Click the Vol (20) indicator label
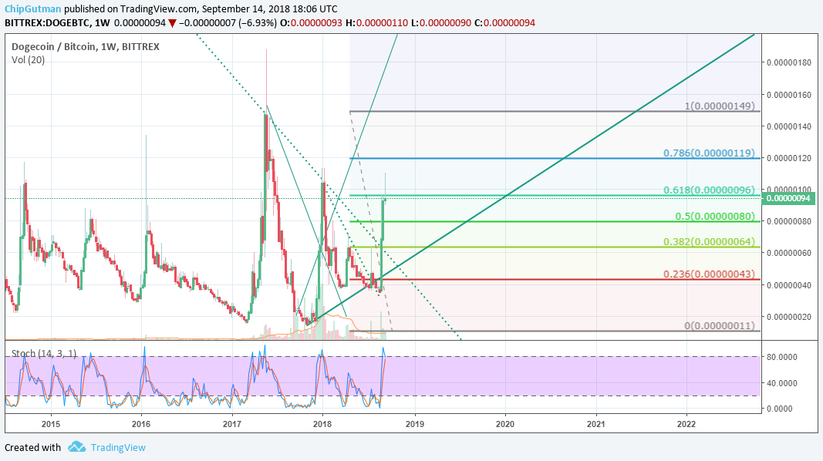Screen dimensions: 823x461 (28, 60)
